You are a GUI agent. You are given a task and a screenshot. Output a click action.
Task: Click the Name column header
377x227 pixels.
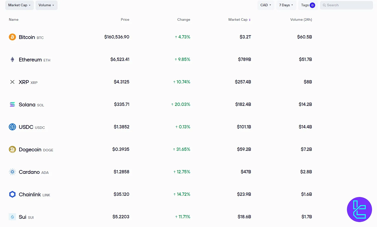pos(14,19)
